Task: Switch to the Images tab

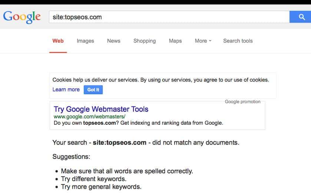Action: point(85,41)
